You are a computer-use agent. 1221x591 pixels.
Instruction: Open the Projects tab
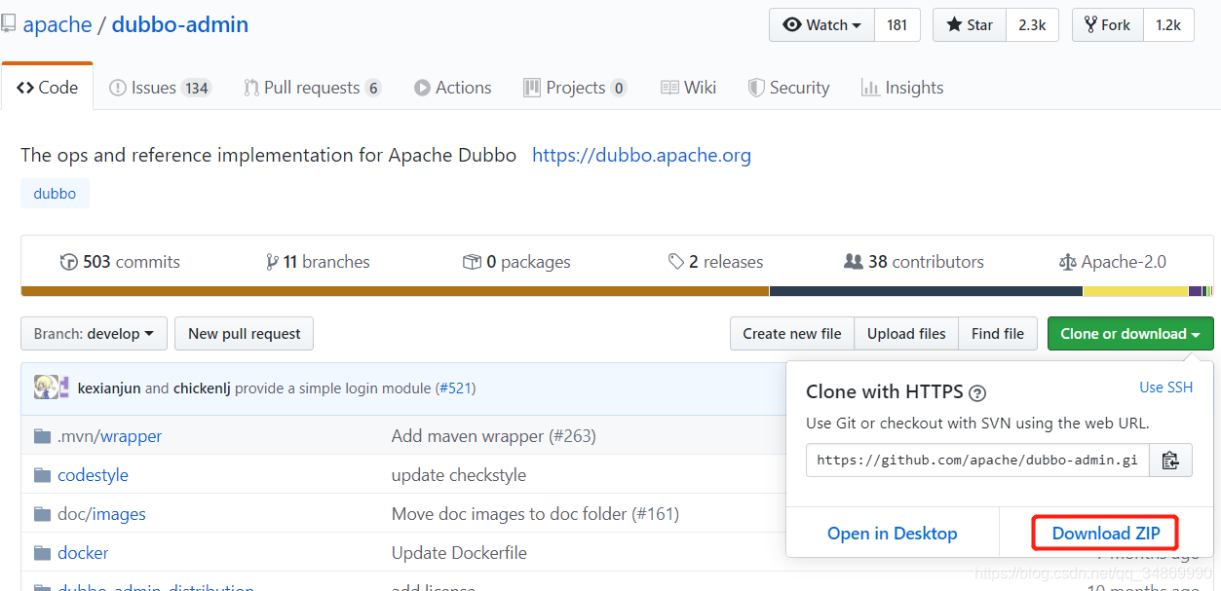coord(575,88)
